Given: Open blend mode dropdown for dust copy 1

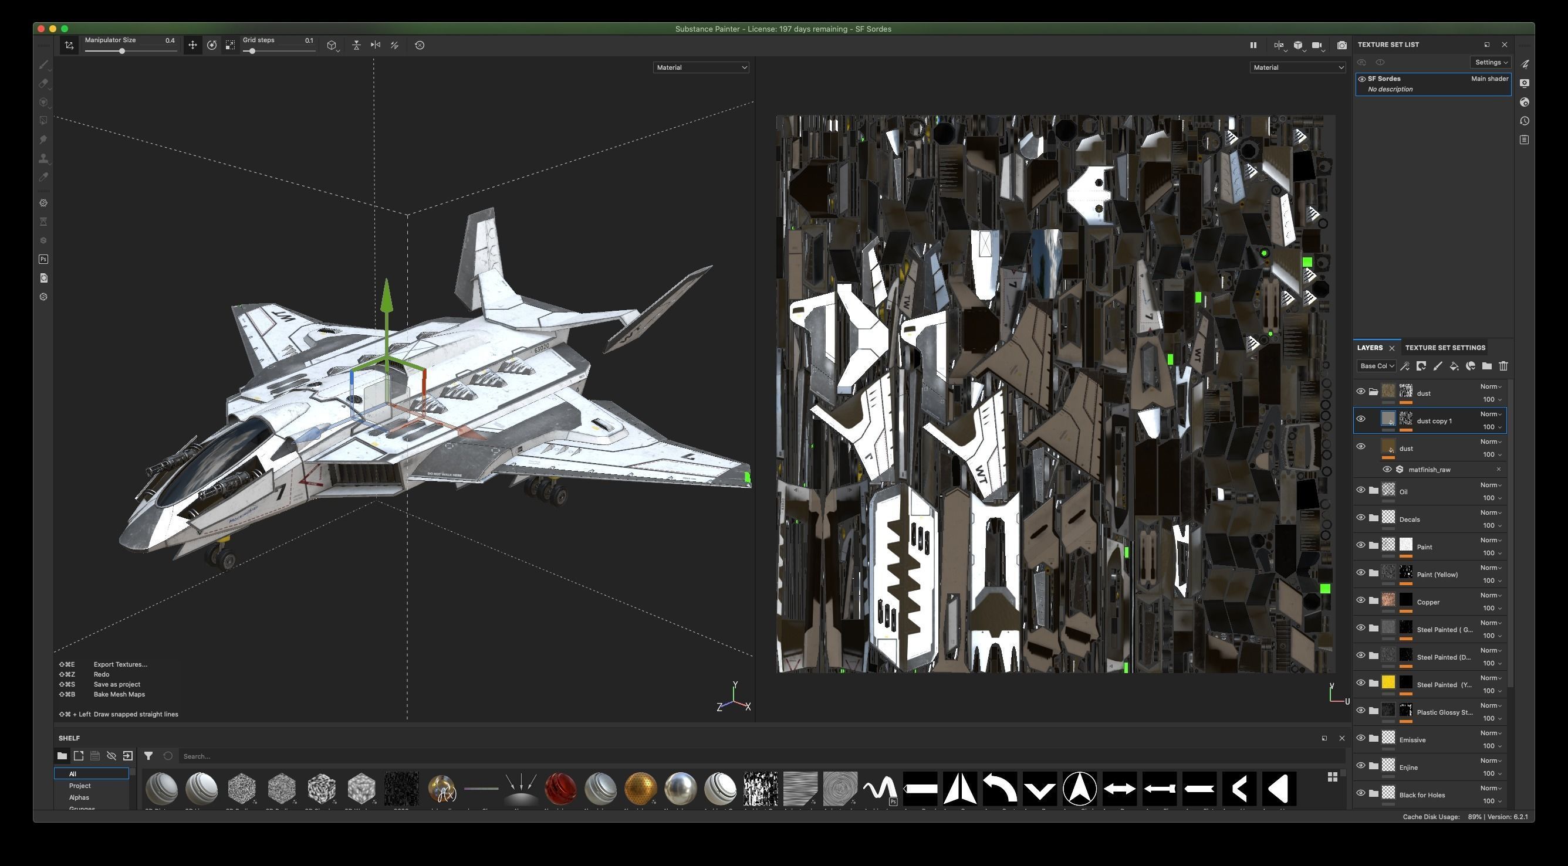Looking at the screenshot, I should point(1491,414).
